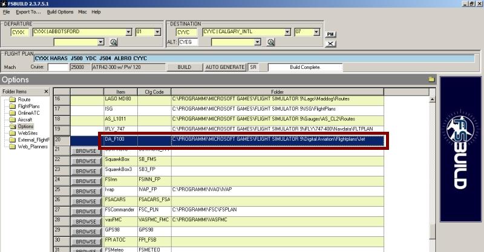Click the departure ICAO field CYXX
The image size is (484, 252).
(20, 32)
